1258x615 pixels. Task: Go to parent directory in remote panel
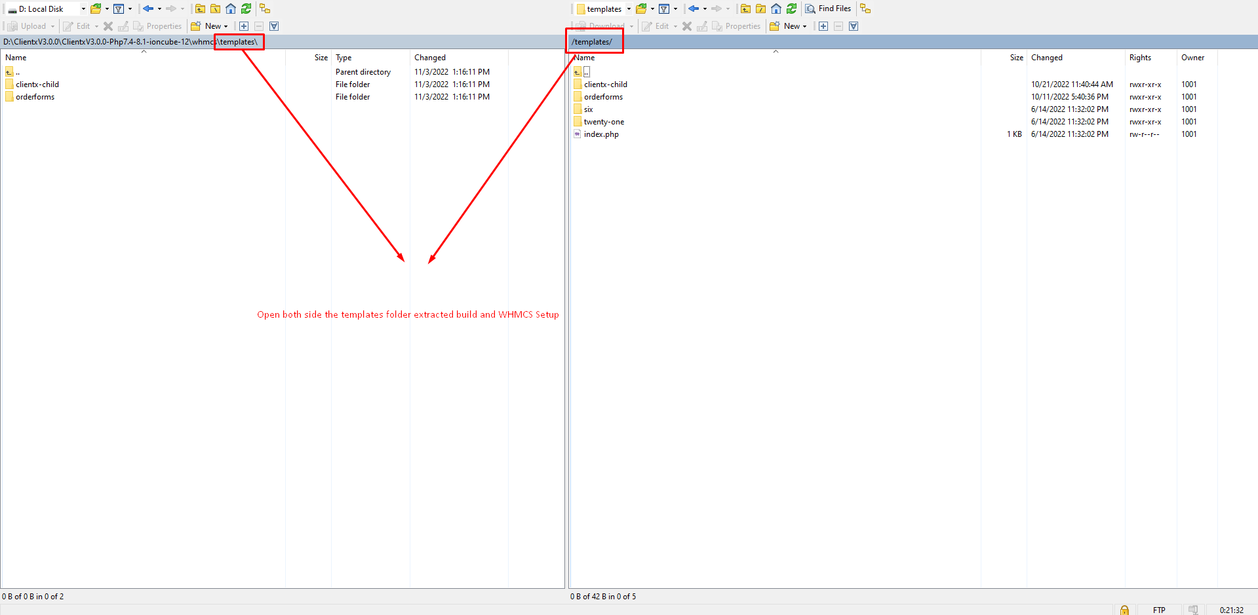coord(745,9)
